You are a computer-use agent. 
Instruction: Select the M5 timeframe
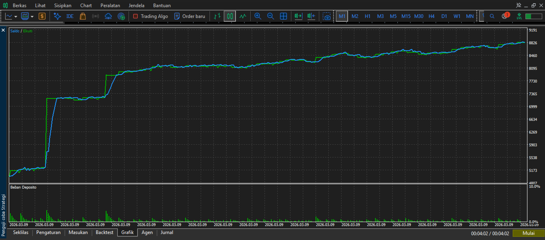coord(393,16)
